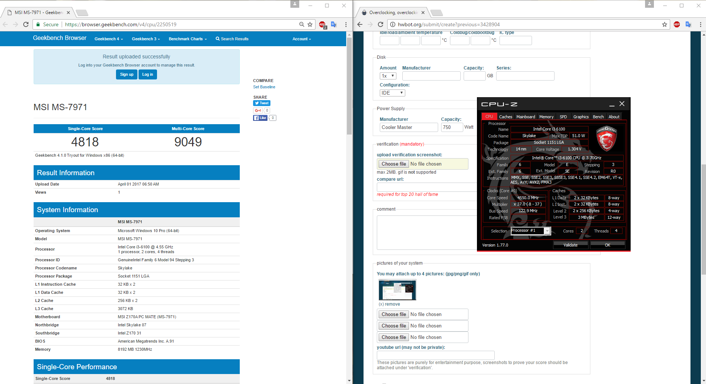Click power supply Manufacturer field Cooler Master
706x384 pixels.
(409, 127)
